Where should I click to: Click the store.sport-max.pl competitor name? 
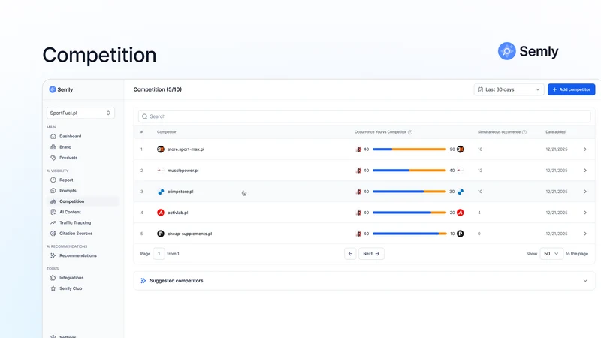(186, 149)
